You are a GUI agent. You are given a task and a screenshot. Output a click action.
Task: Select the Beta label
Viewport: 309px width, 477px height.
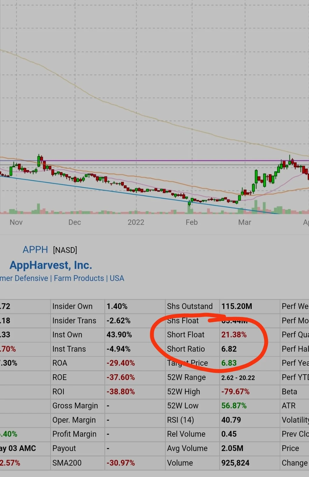click(x=289, y=392)
